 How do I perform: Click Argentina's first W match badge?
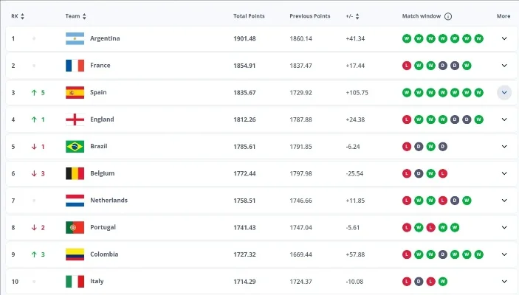[x=407, y=38]
